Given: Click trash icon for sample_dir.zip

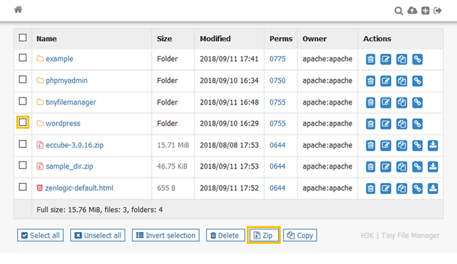Looking at the screenshot, I should point(370,167).
